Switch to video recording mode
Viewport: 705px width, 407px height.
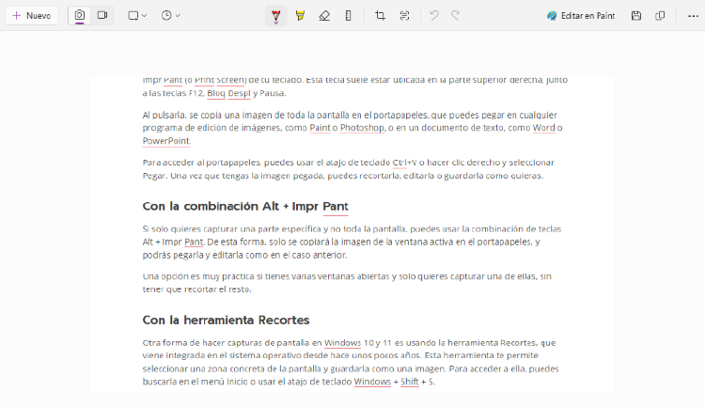click(x=102, y=16)
